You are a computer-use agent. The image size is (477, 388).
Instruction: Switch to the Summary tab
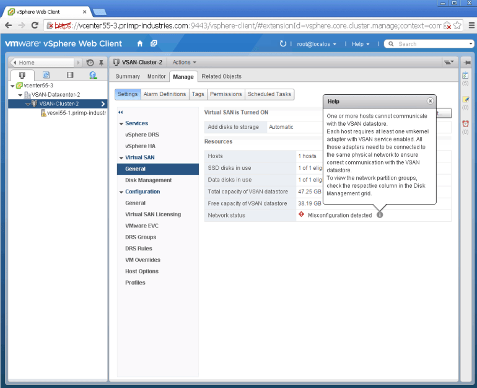[x=128, y=76]
